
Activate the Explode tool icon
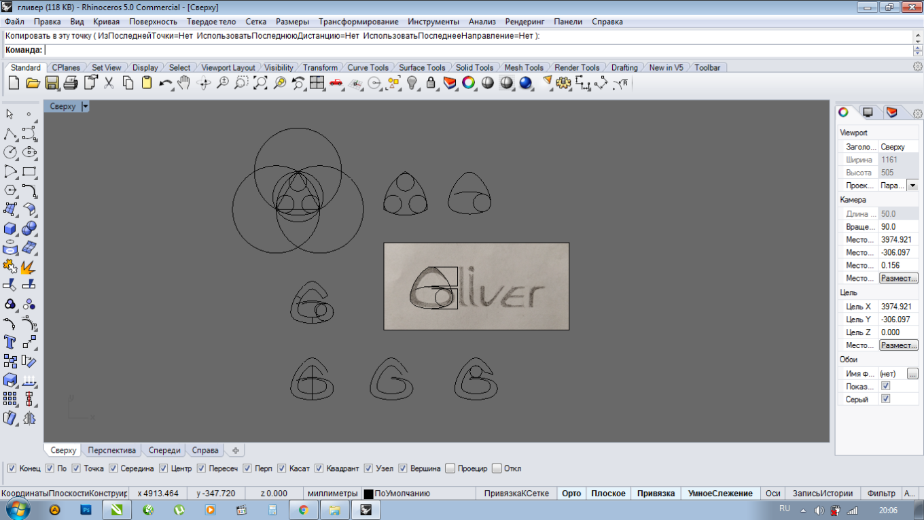tap(29, 266)
